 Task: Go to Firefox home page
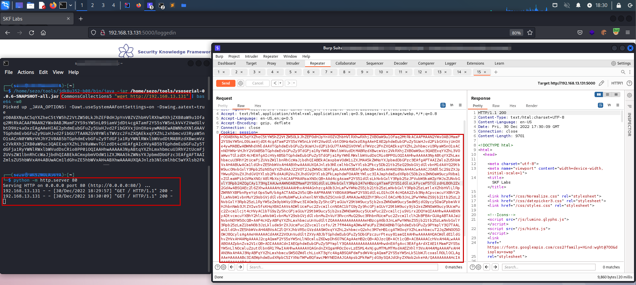(43, 32)
